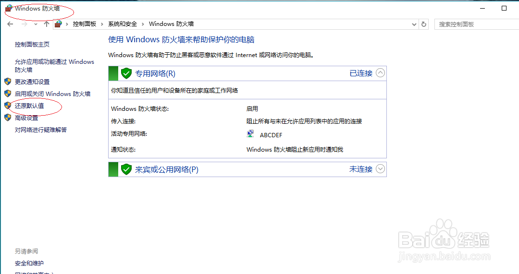The height and width of the screenshot is (274, 519).
Task: Maximize the Windows 防火墙 window
Action: (504, 8)
